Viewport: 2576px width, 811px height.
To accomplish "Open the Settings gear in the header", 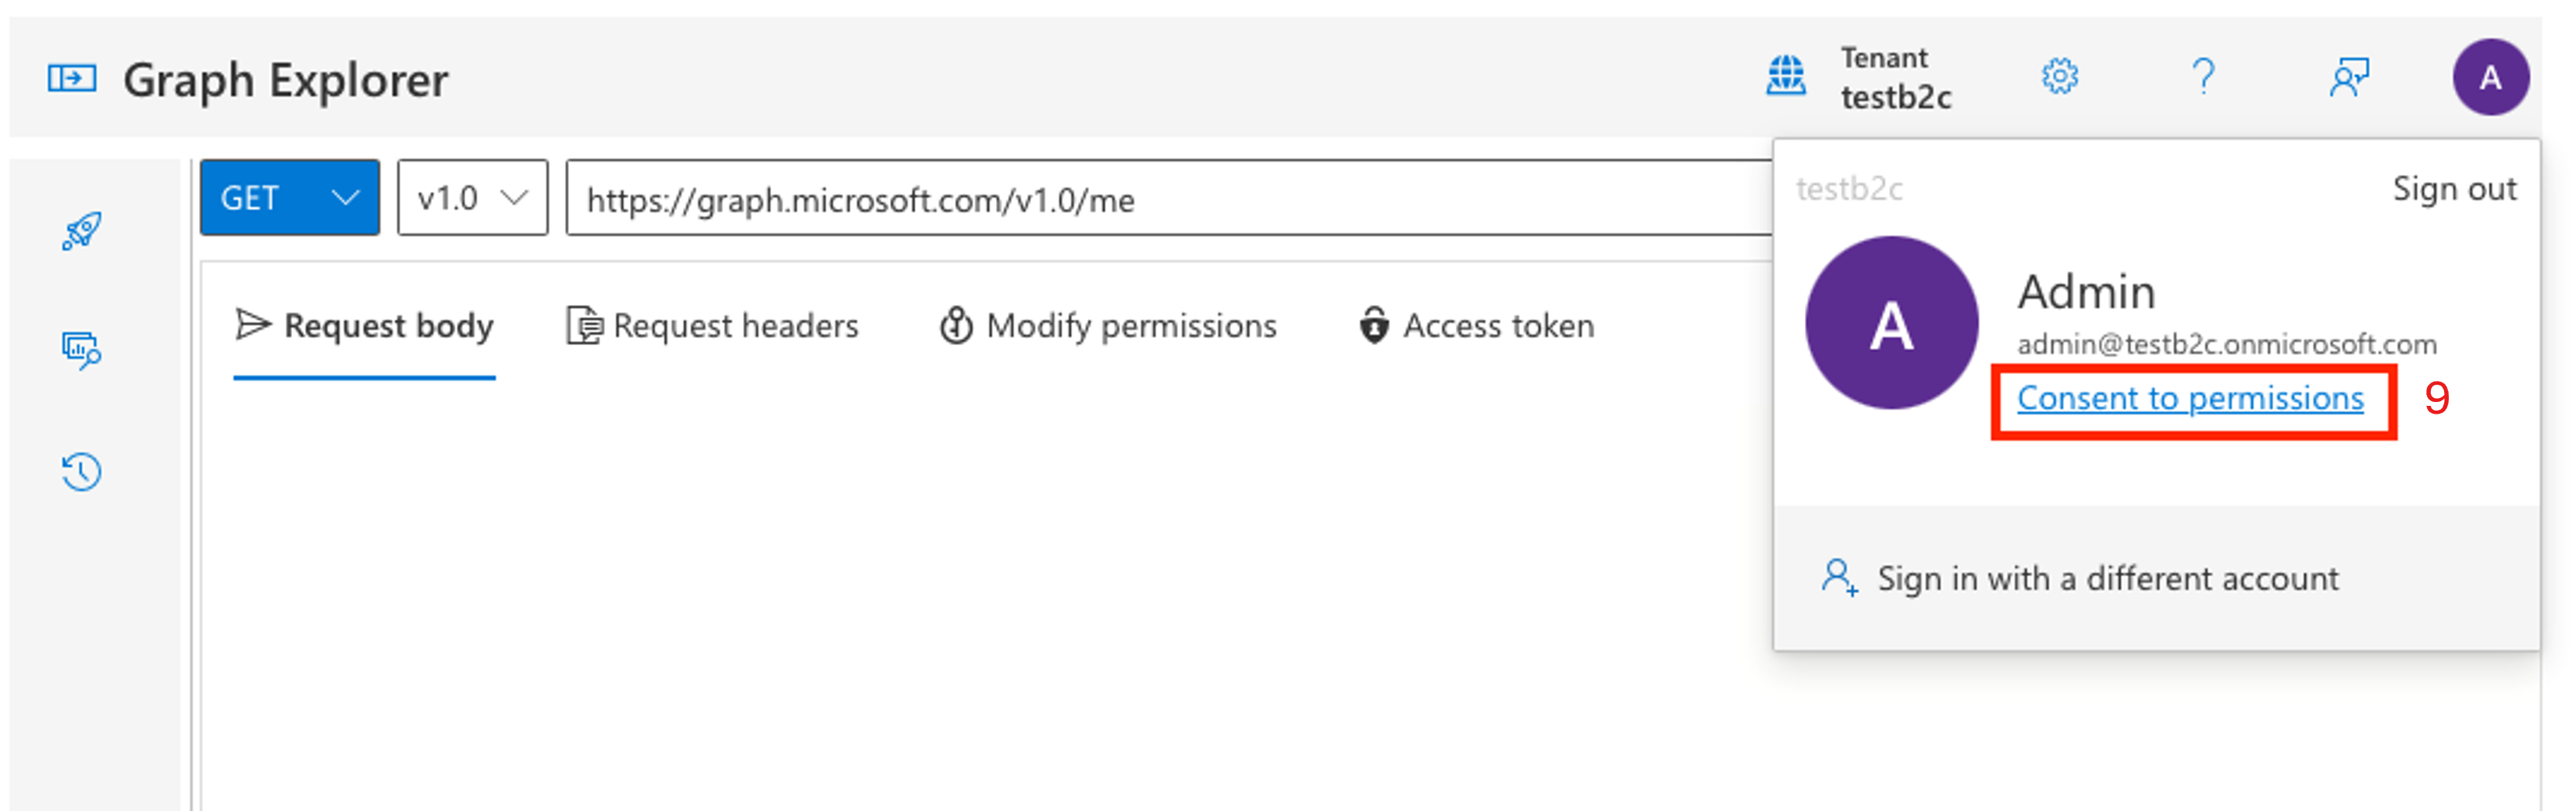I will pyautogui.click(x=2060, y=75).
